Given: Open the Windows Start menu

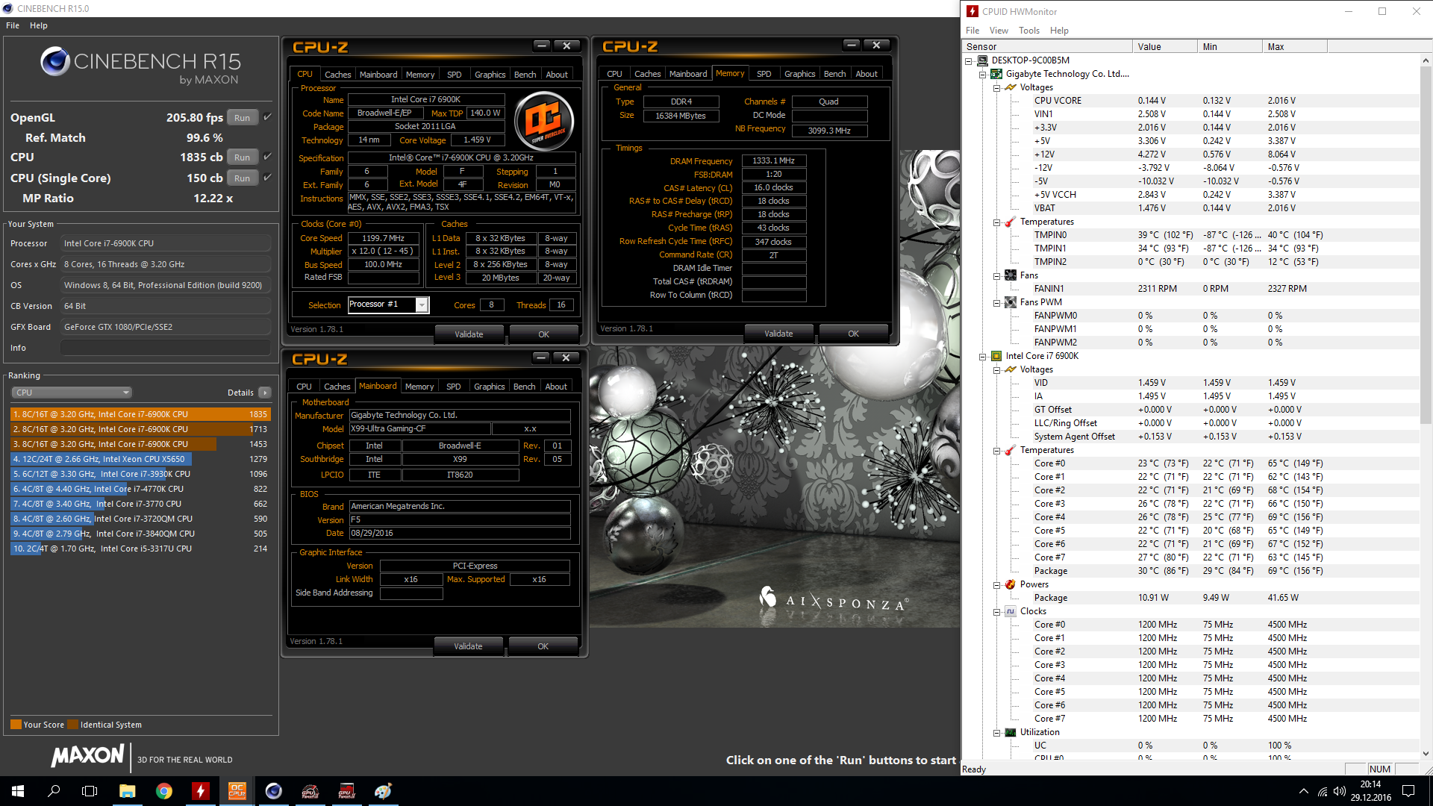Looking at the screenshot, I should click(x=18, y=791).
